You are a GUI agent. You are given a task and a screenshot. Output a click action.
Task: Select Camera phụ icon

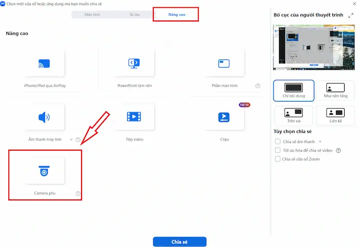pyautogui.click(x=45, y=172)
